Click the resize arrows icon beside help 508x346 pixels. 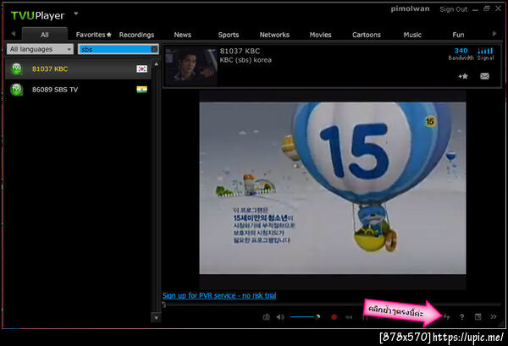tap(446, 317)
